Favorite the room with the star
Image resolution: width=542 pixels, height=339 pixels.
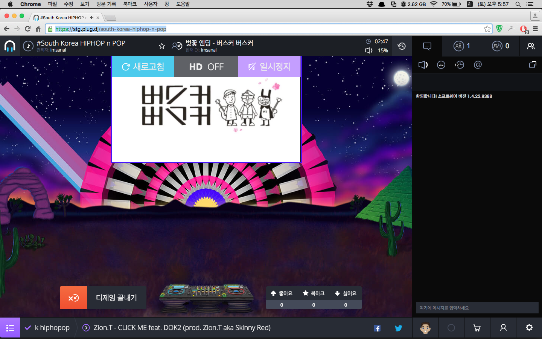tap(161, 46)
